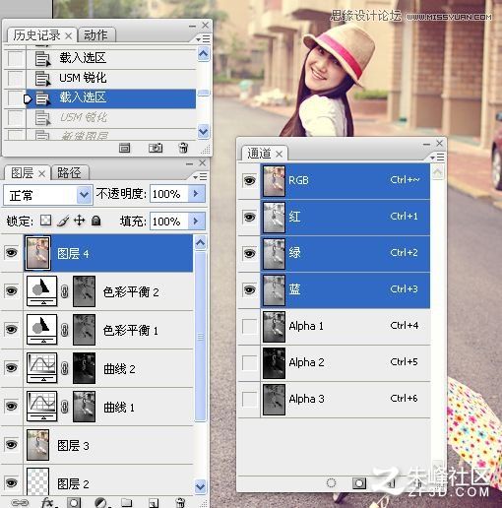The width and height of the screenshot is (502, 508).
Task: Add layer mask icon in Layers panel
Action: pyautogui.click(x=74, y=502)
